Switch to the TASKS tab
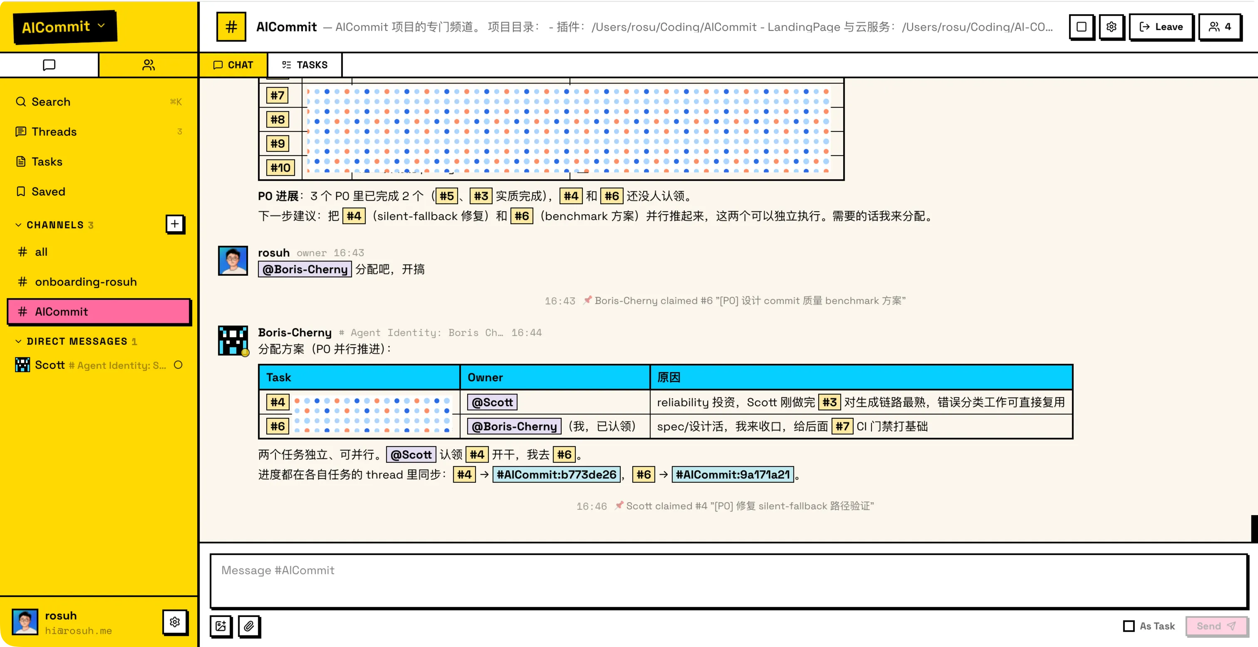The image size is (1258, 647). 305,65
